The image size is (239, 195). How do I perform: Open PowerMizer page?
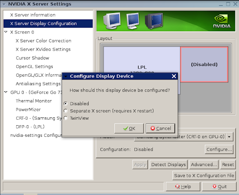click(28, 109)
